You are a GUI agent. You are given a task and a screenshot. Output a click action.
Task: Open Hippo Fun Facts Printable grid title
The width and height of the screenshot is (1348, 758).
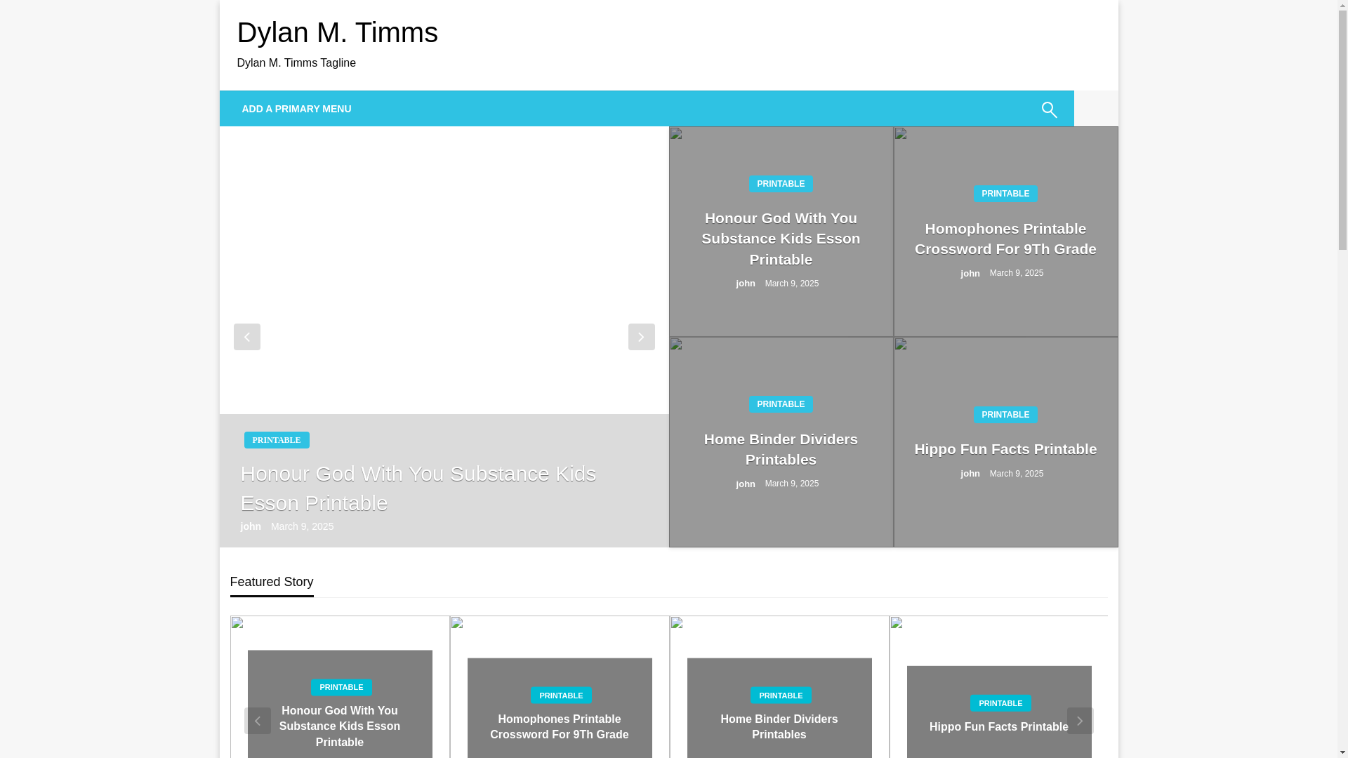point(1005,449)
